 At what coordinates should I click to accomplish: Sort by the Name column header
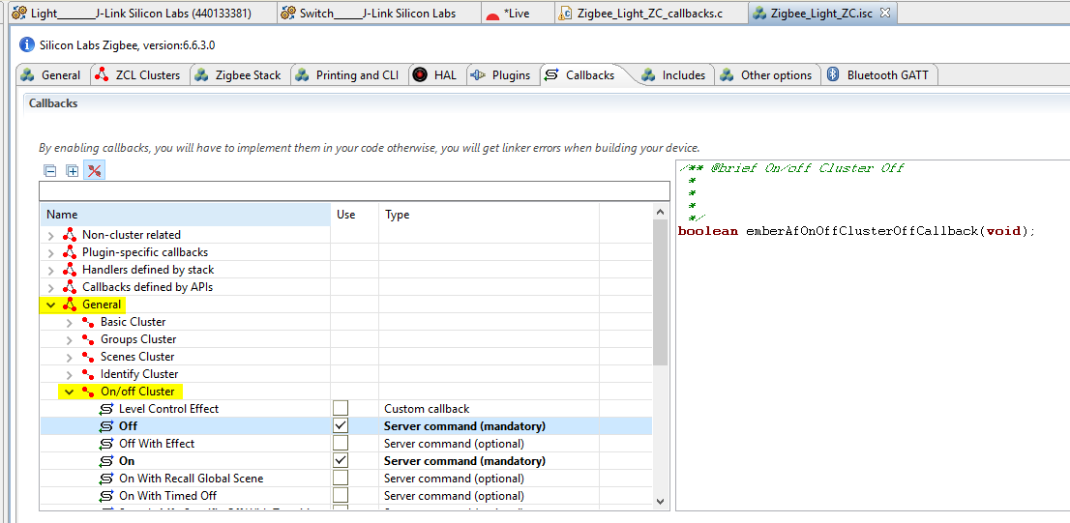click(186, 215)
